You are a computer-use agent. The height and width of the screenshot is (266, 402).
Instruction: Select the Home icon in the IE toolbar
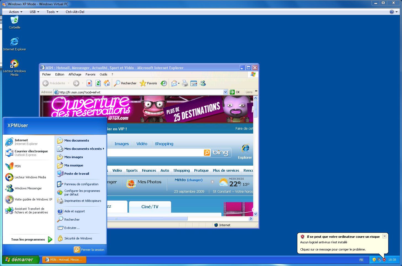[107, 83]
